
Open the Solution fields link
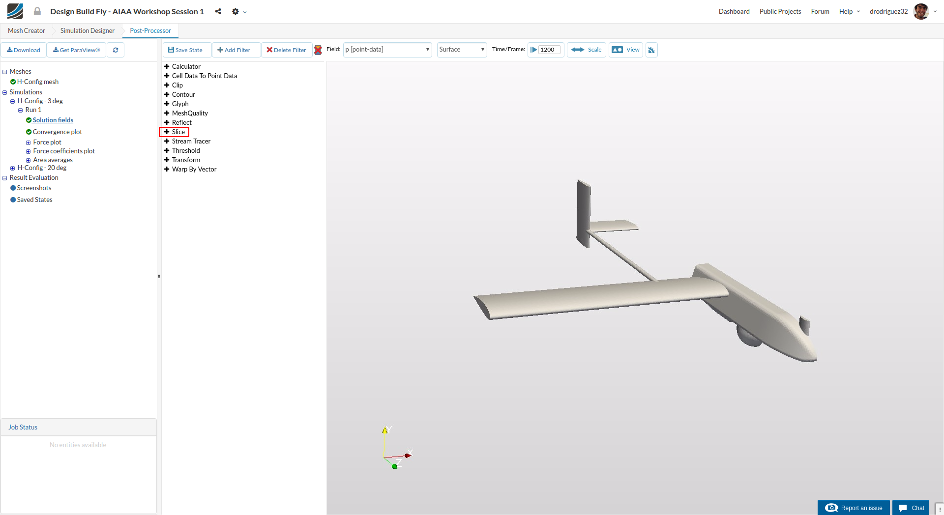53,120
